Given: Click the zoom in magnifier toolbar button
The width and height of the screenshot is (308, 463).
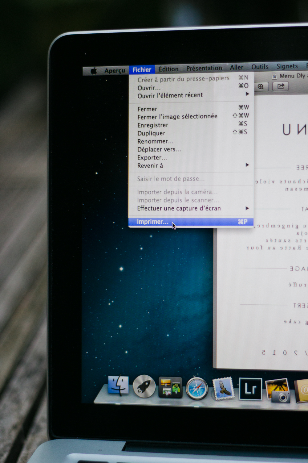Looking at the screenshot, I should [261, 87].
